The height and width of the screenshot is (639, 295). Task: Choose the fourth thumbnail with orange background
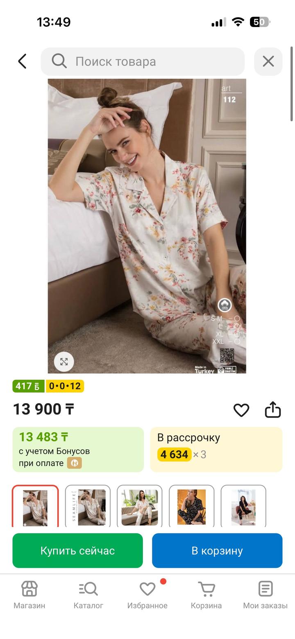[x=192, y=506]
